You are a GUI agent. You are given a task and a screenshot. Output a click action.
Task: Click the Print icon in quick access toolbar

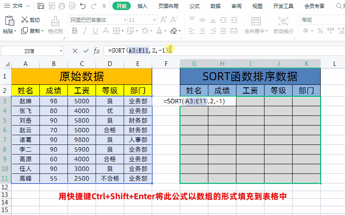[x=62, y=6]
